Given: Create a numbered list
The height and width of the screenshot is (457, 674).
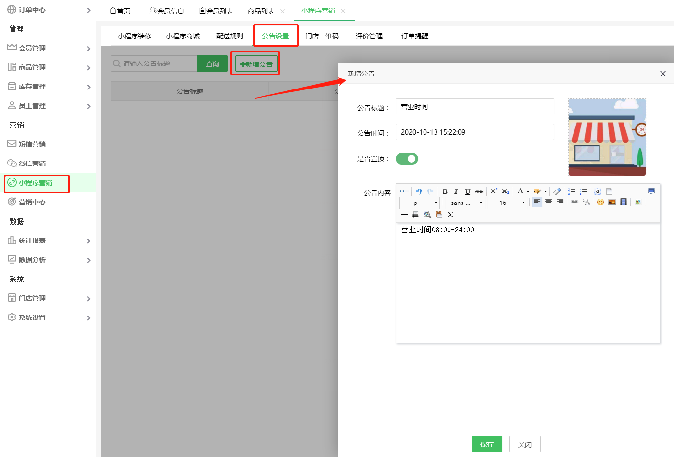Looking at the screenshot, I should coord(572,191).
